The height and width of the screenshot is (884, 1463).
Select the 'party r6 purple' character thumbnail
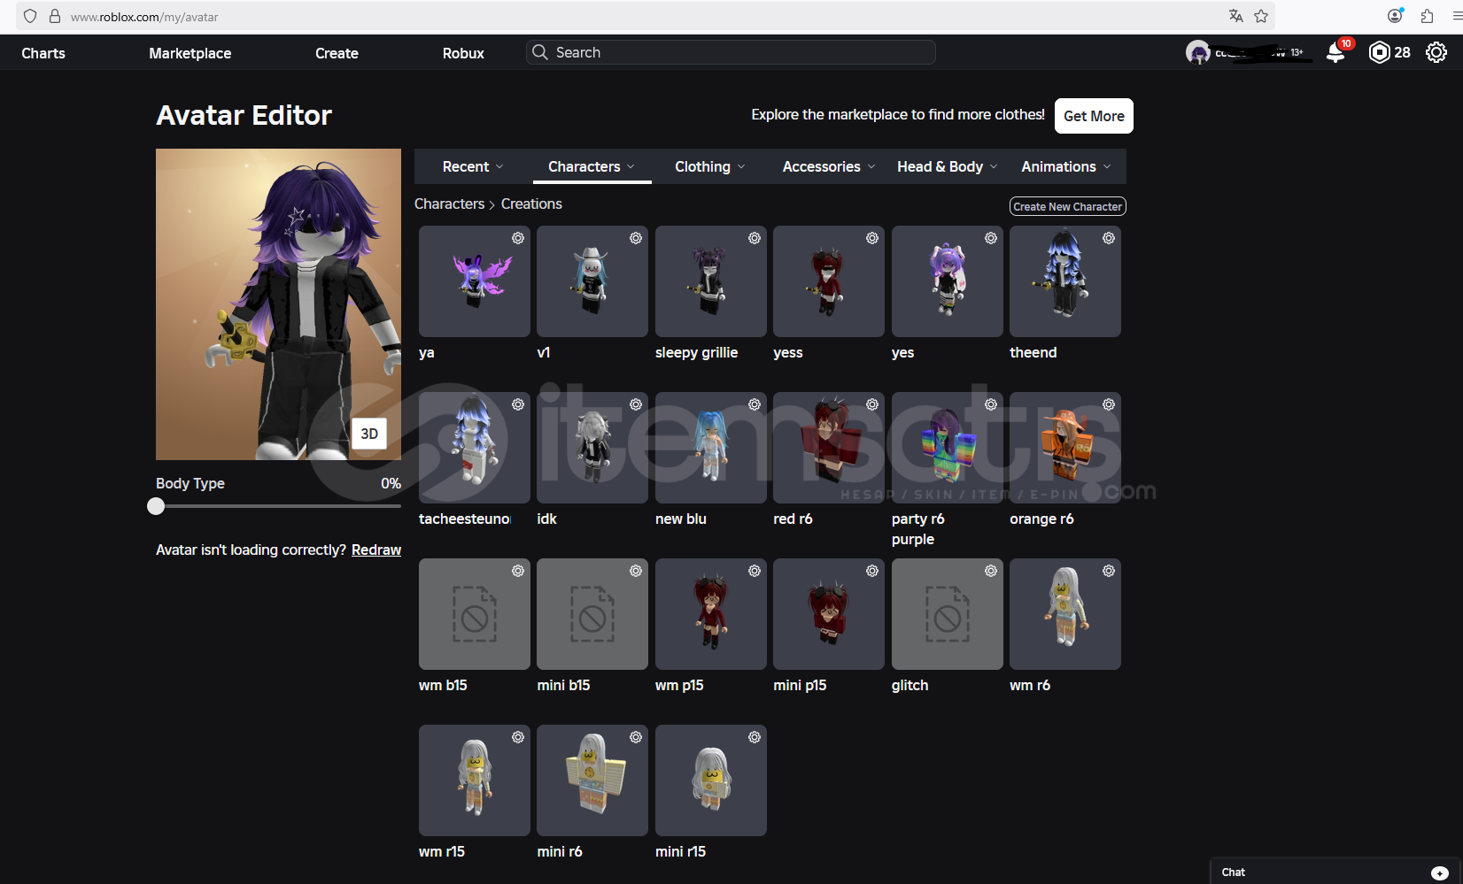(x=948, y=448)
